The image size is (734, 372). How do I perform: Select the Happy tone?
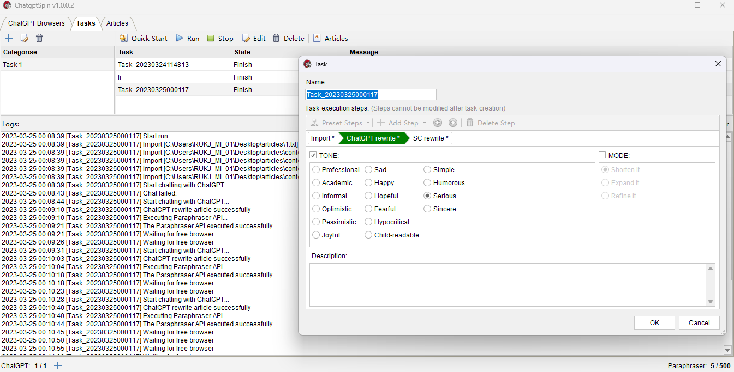point(379,183)
